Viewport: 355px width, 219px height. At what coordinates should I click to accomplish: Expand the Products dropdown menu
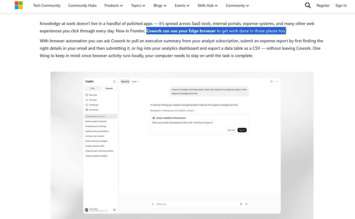pos(113,5)
